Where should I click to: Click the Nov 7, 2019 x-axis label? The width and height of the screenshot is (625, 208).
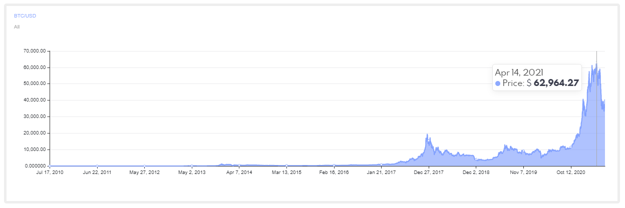(523, 172)
